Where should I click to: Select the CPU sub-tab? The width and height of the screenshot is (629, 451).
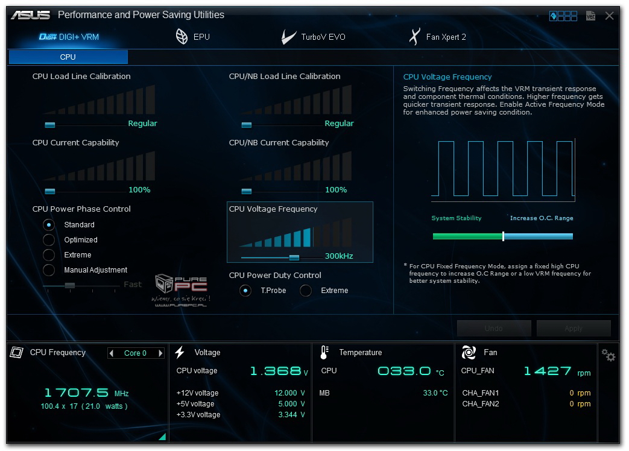tap(68, 57)
